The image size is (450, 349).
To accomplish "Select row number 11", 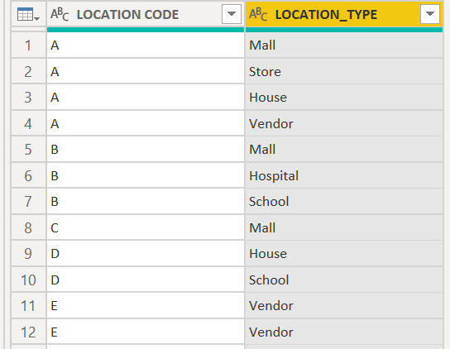I will (28, 306).
